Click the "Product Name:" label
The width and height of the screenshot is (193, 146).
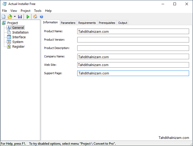pos(53,31)
